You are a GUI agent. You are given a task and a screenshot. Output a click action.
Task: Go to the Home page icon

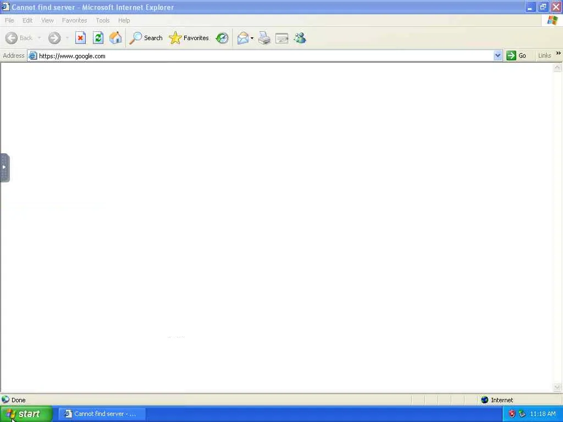115,38
